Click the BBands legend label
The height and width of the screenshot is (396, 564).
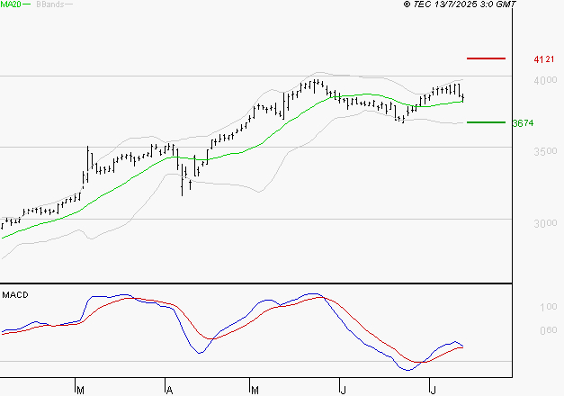click(x=50, y=4)
